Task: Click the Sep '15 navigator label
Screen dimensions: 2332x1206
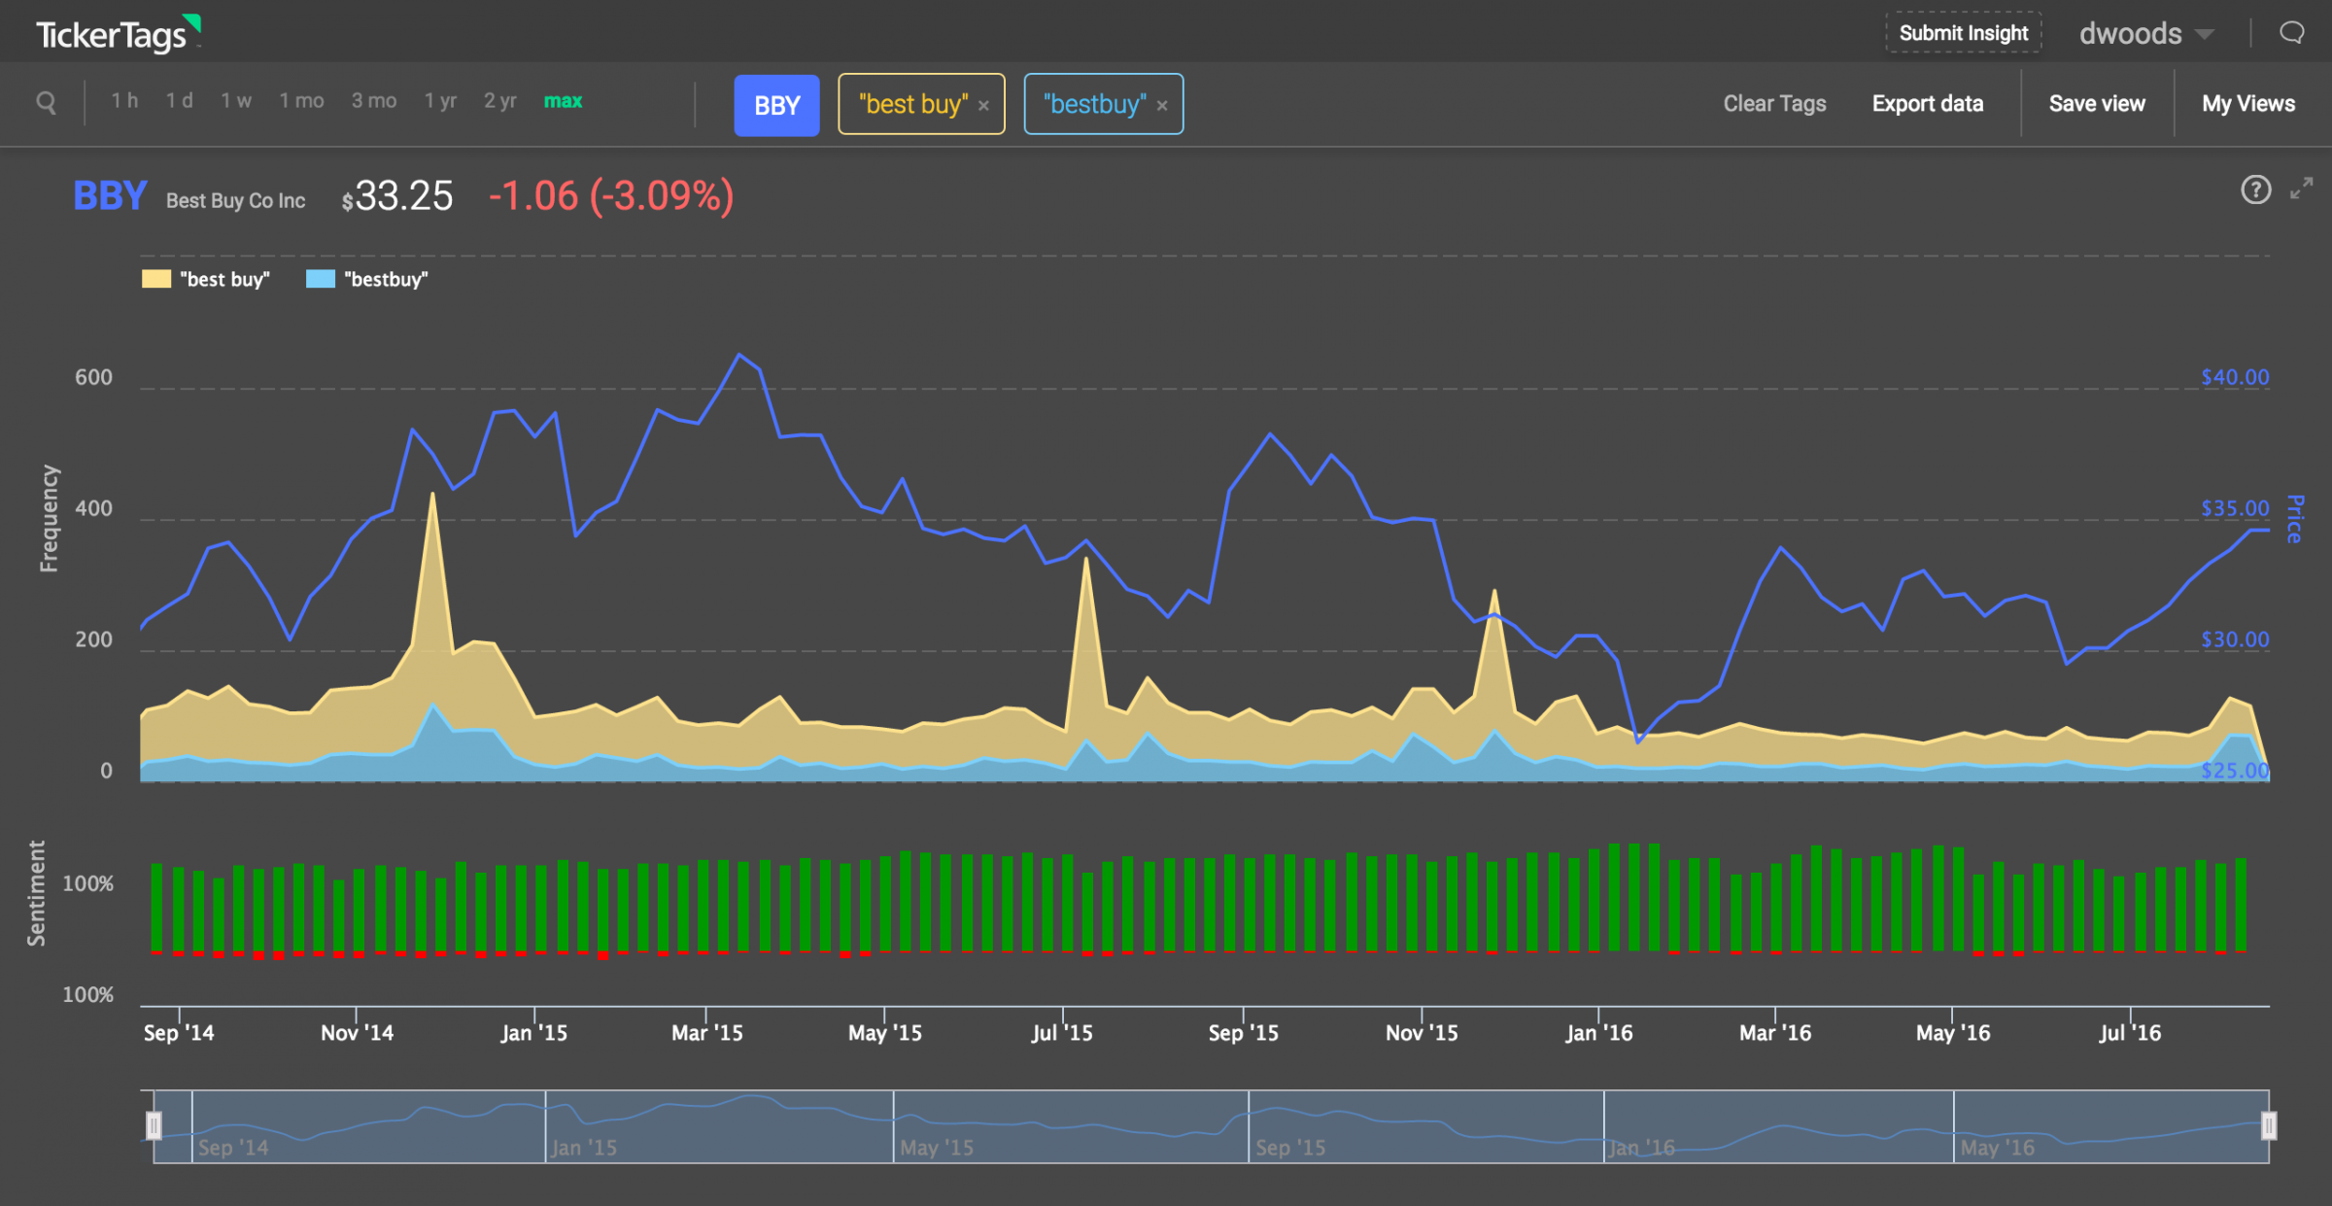Action: tap(1290, 1148)
